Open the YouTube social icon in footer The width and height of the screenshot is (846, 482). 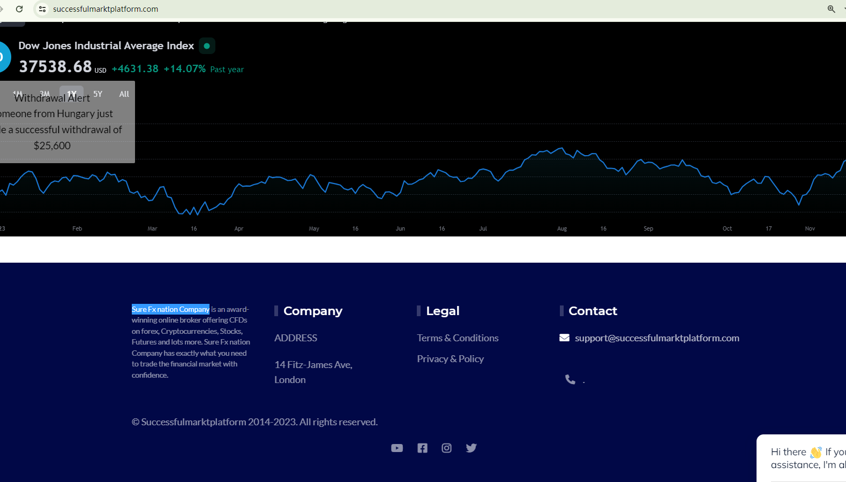coord(396,448)
